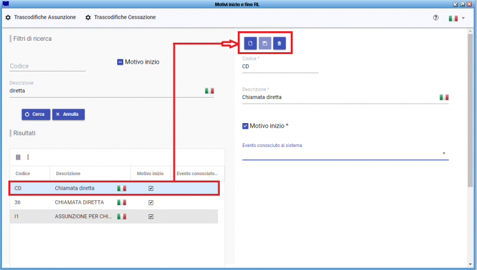Click the Save disk icon button
This screenshot has width=477, height=270.
click(265, 43)
